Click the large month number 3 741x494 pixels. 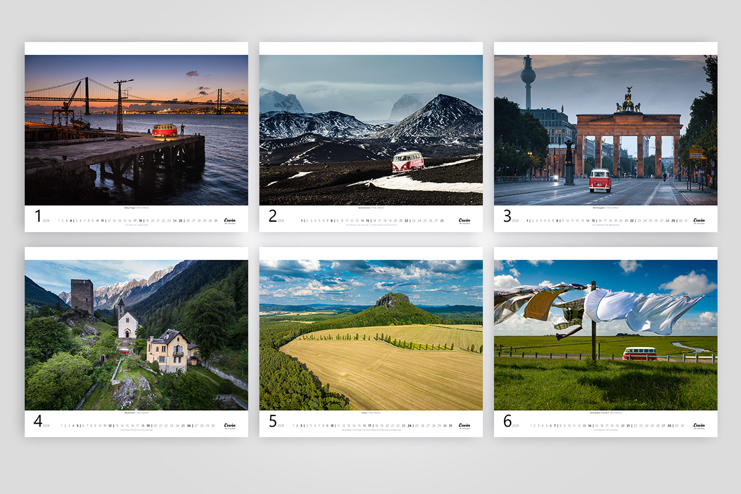click(507, 216)
